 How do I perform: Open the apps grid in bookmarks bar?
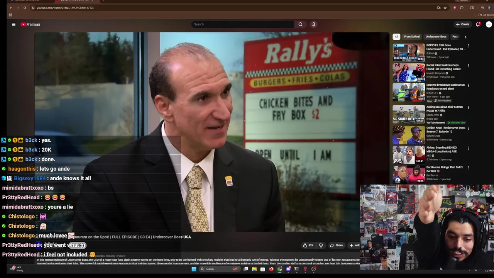pyautogui.click(x=10, y=15)
